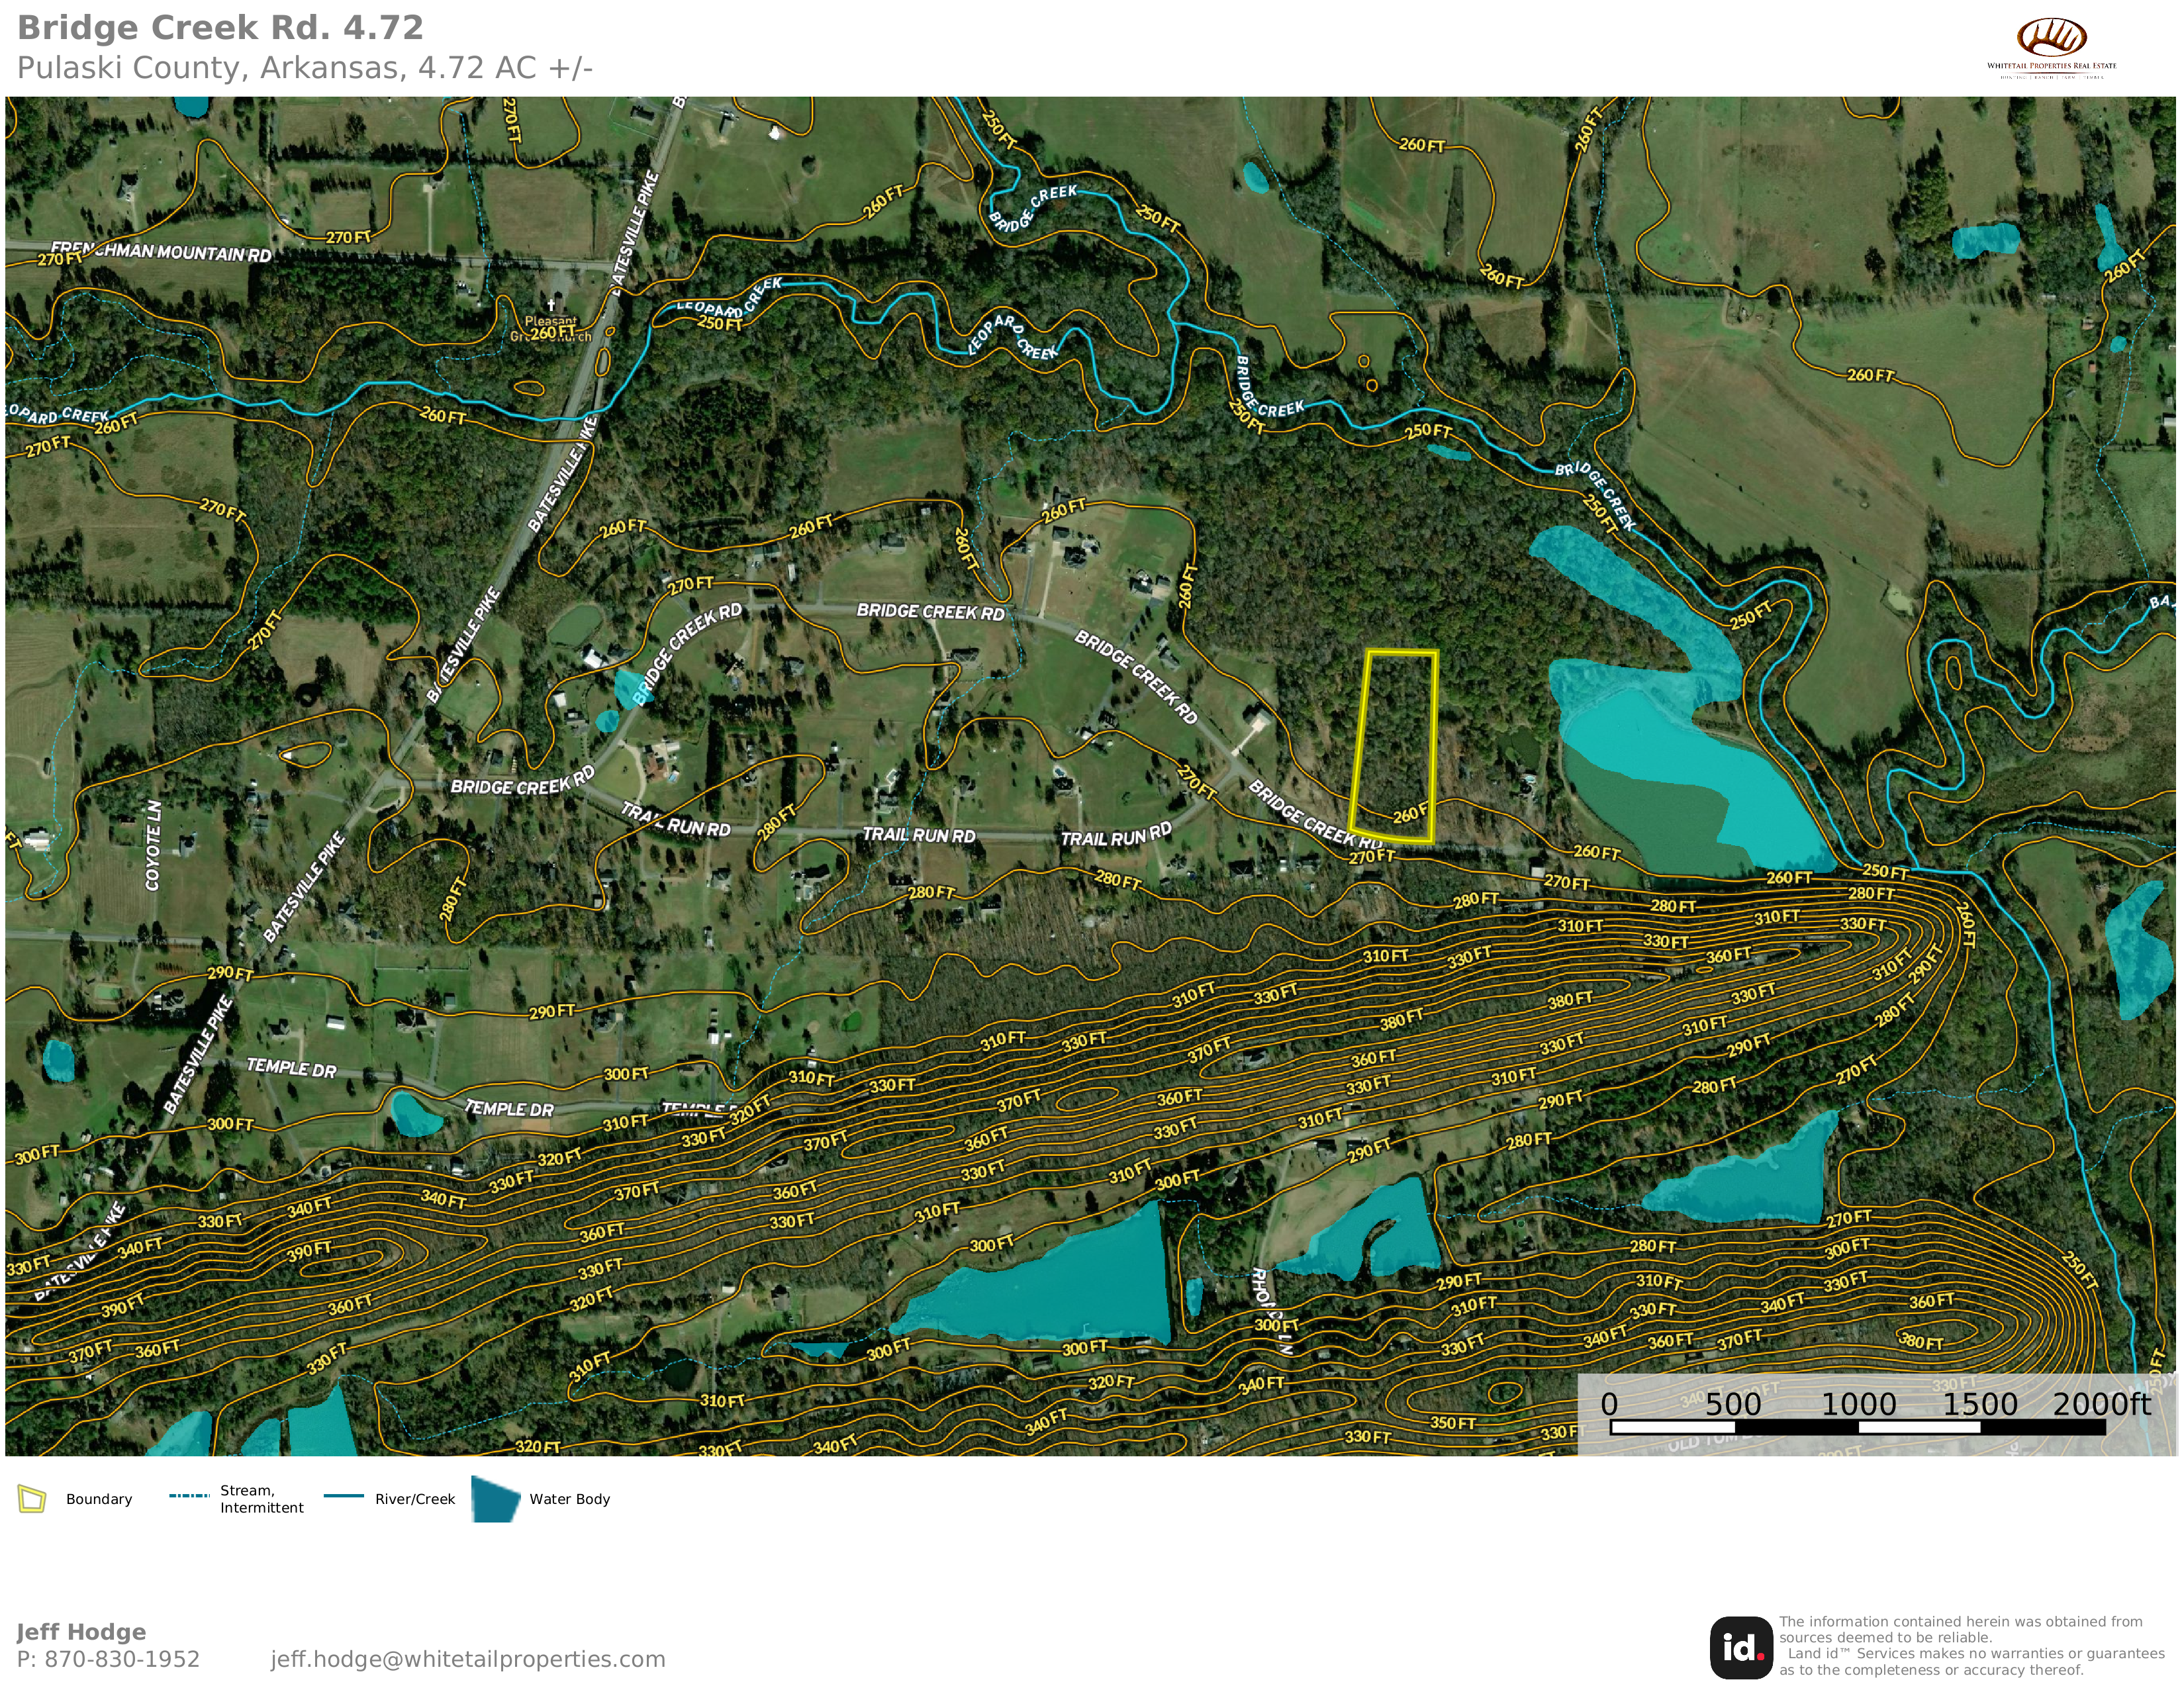2184x1688 pixels.
Task: Click the Bridge Creek Rd. 4.72 title
Action: click(x=220, y=28)
